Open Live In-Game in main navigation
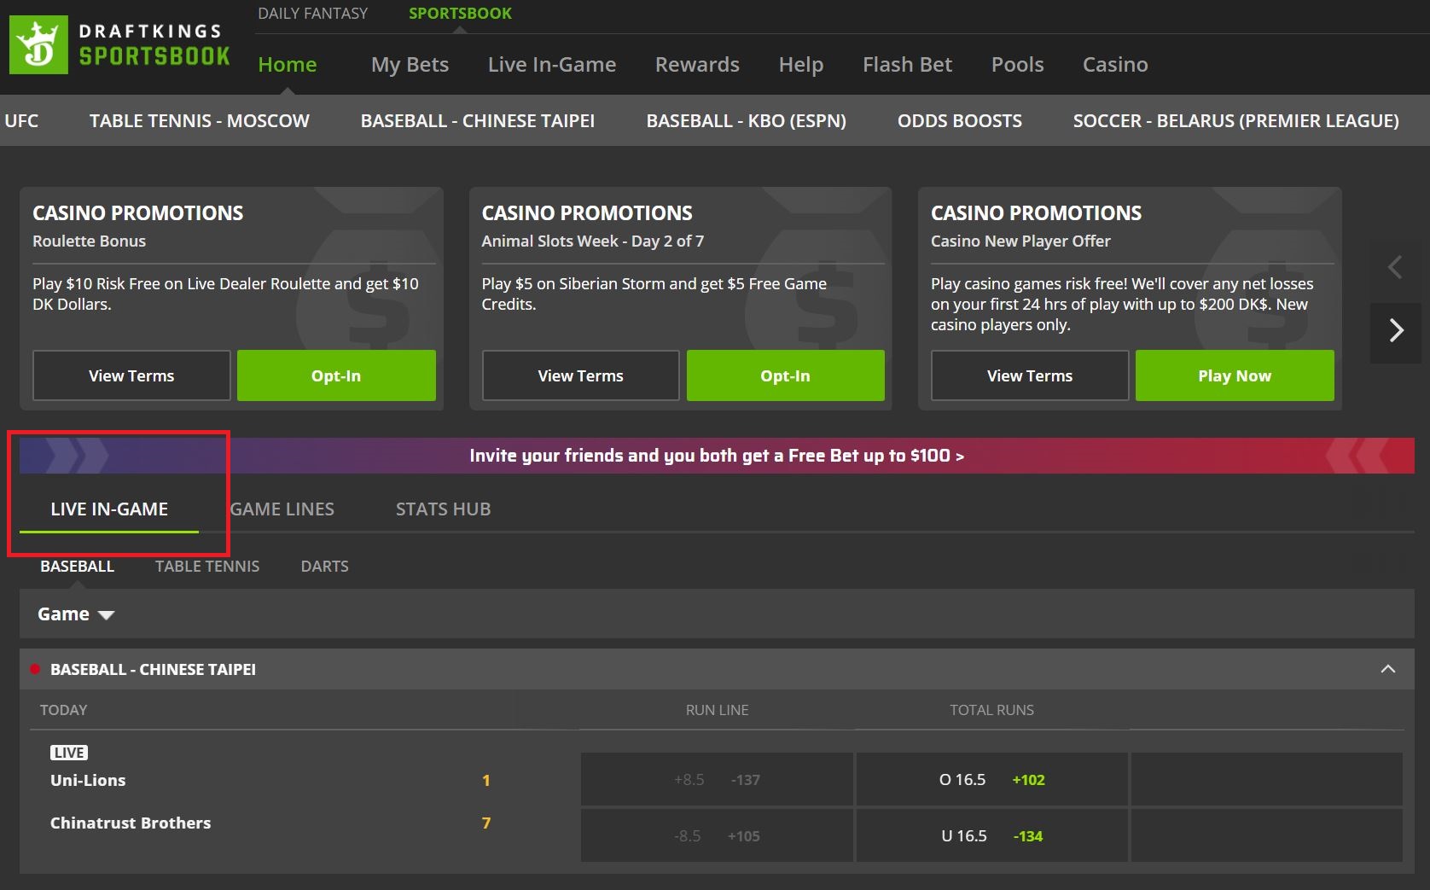Image resolution: width=1430 pixels, height=890 pixels. (552, 65)
